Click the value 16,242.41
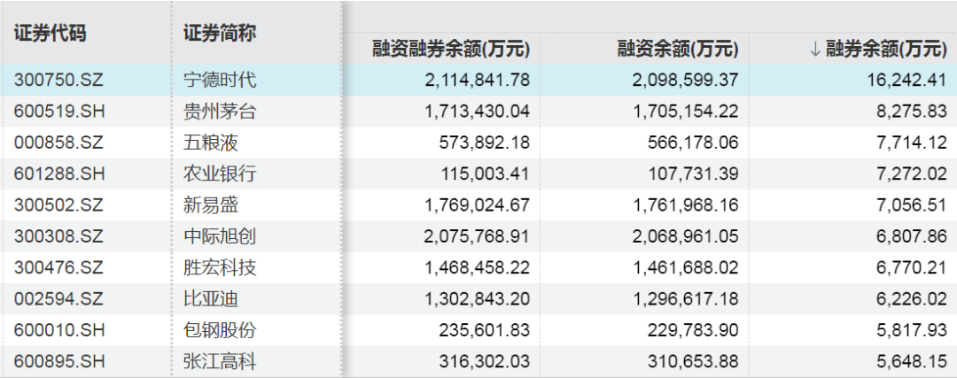Viewport: 957px width, 378px height. 907,80
